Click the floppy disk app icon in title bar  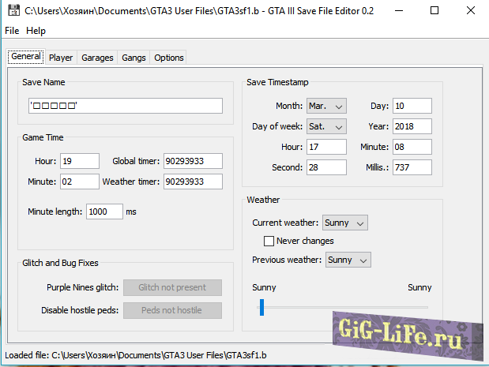point(12,12)
